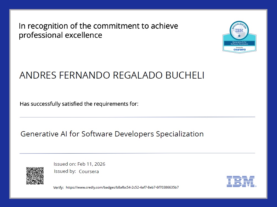Click the 'Generative AI for Software Developers' badge banner
The height and width of the screenshot is (207, 277).
(x=240, y=43)
